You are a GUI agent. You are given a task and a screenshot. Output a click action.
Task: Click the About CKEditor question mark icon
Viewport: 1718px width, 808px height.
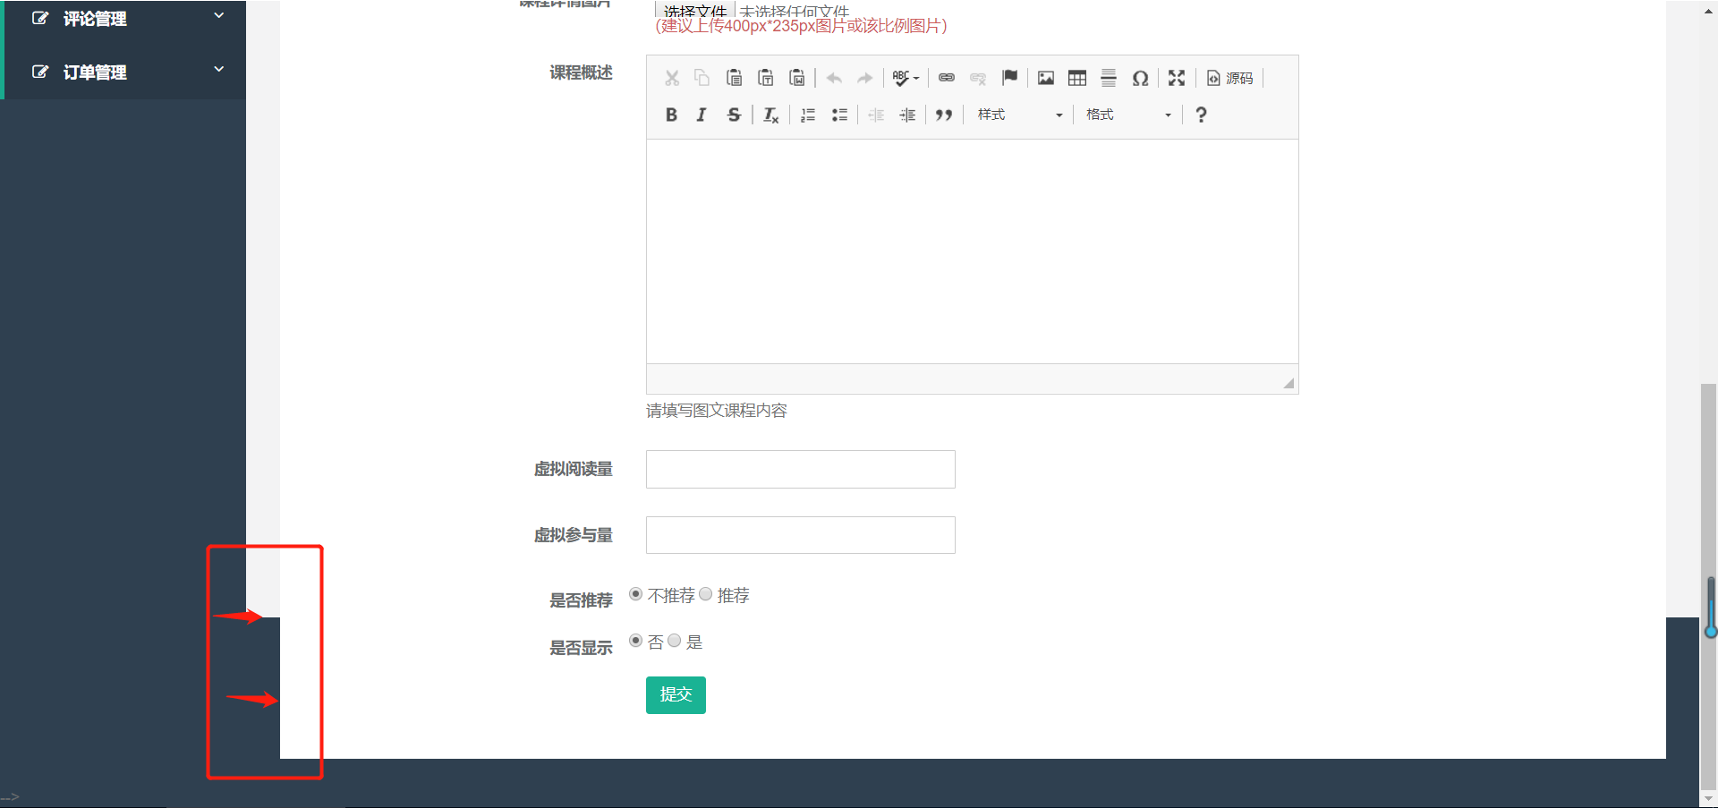click(1201, 115)
